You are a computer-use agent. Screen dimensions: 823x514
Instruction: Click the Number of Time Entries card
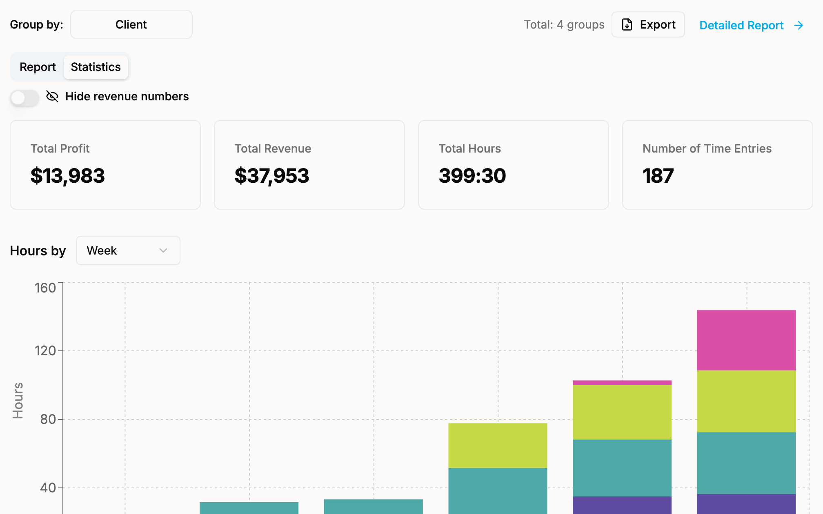(718, 165)
